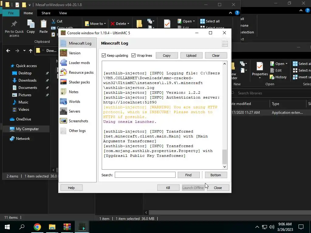
Task: Open the Shader packs page
Action: [77, 82]
